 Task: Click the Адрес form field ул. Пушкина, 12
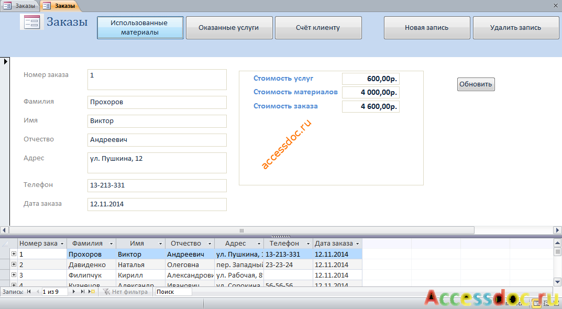[157, 163]
